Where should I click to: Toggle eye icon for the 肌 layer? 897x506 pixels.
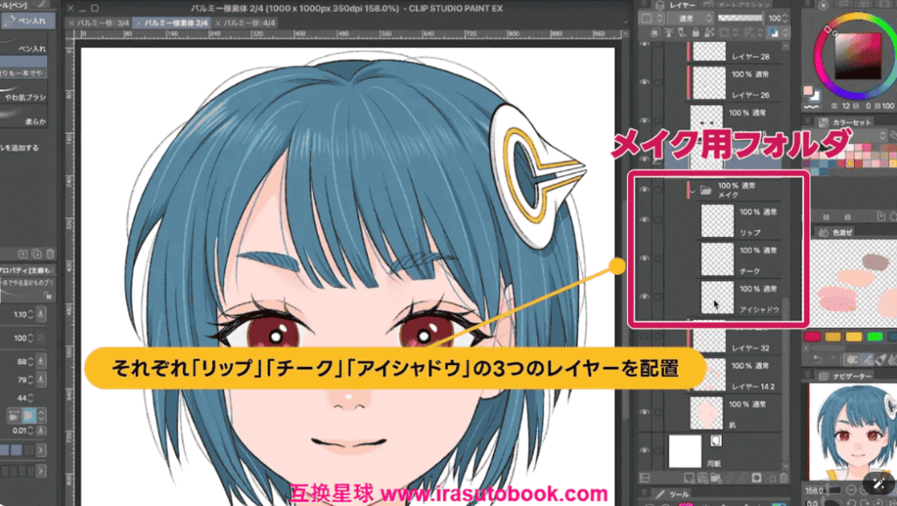[x=646, y=409]
